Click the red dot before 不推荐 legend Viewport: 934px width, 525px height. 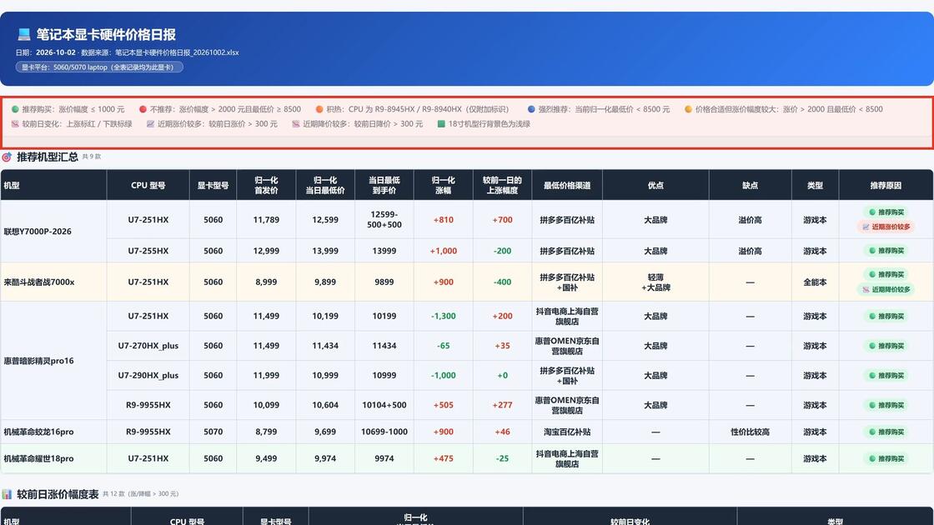pyautogui.click(x=143, y=109)
